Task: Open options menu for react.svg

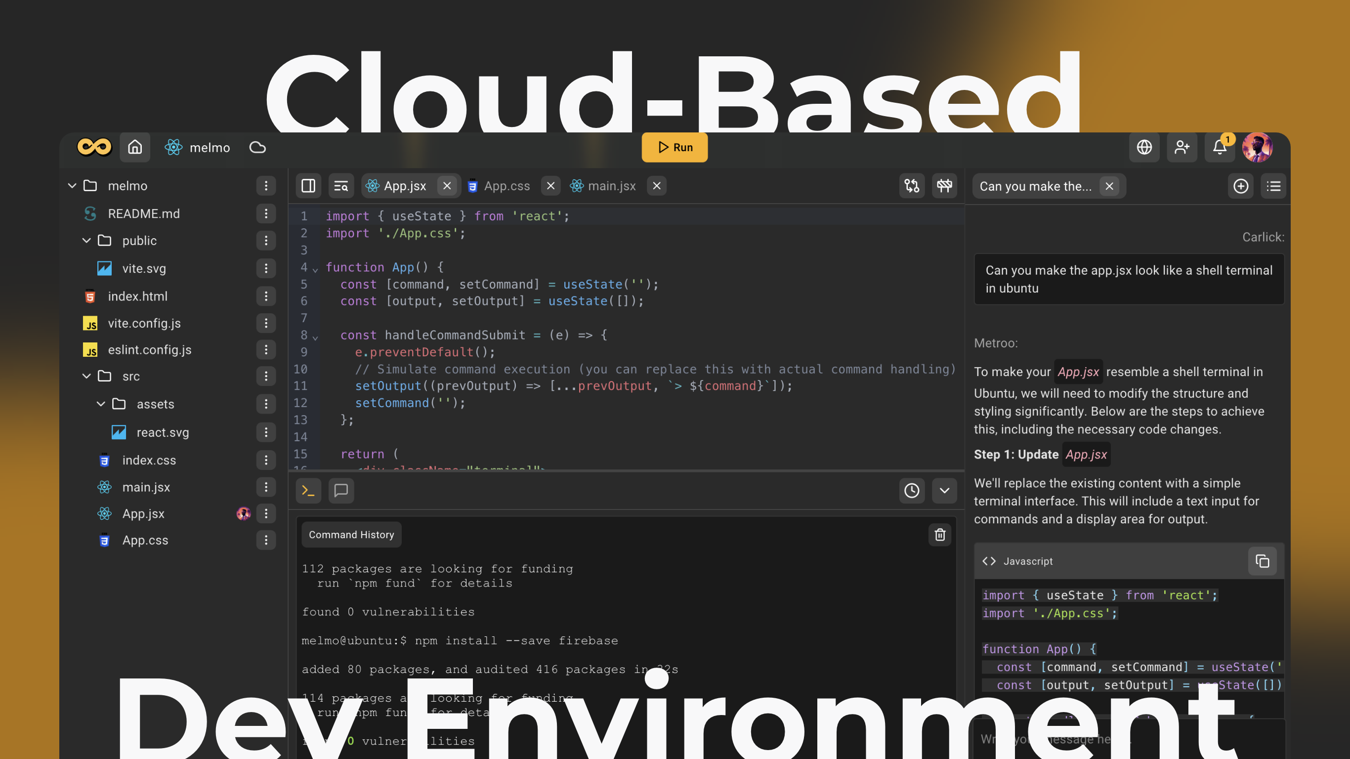Action: click(x=266, y=432)
